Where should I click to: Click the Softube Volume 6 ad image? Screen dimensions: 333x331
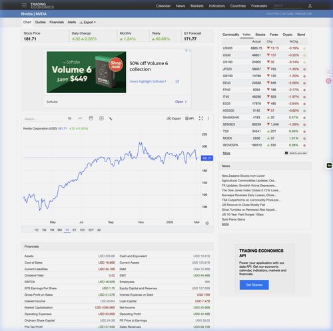pos(87,72)
